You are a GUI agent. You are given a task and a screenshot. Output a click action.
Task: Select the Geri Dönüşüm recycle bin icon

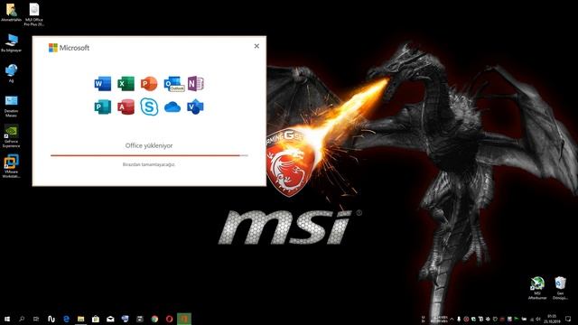coord(560,288)
